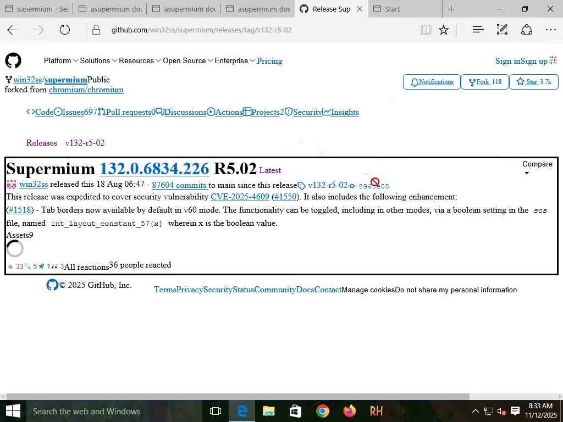Open Share icon in Edge toolbar
This screenshot has height=422, width=563.
526,30
